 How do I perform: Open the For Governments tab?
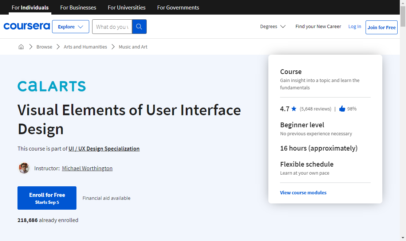(x=178, y=7)
